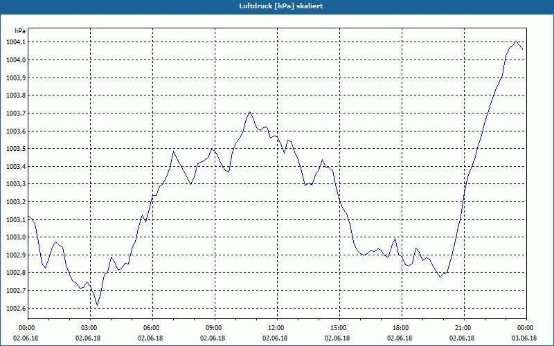This screenshot has width=554, height=346.
Task: Select the '18:00' time label
Action: (x=402, y=328)
